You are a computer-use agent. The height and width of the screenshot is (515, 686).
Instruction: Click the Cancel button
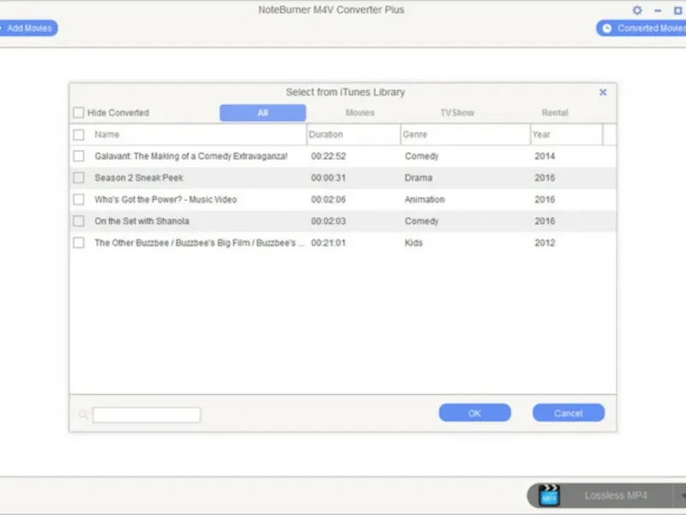(569, 413)
